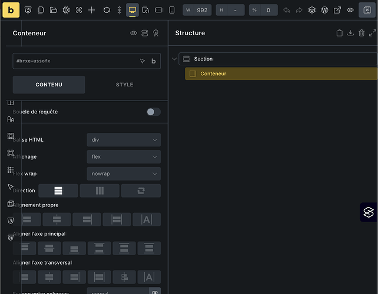Open the Balise HTML div dropdown
Screen dimensions: 378x294
tap(124, 140)
